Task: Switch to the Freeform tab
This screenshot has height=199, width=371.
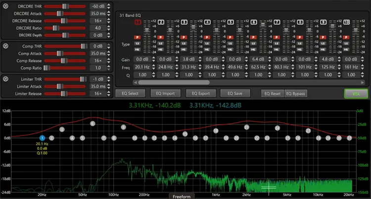Action: [182, 197]
